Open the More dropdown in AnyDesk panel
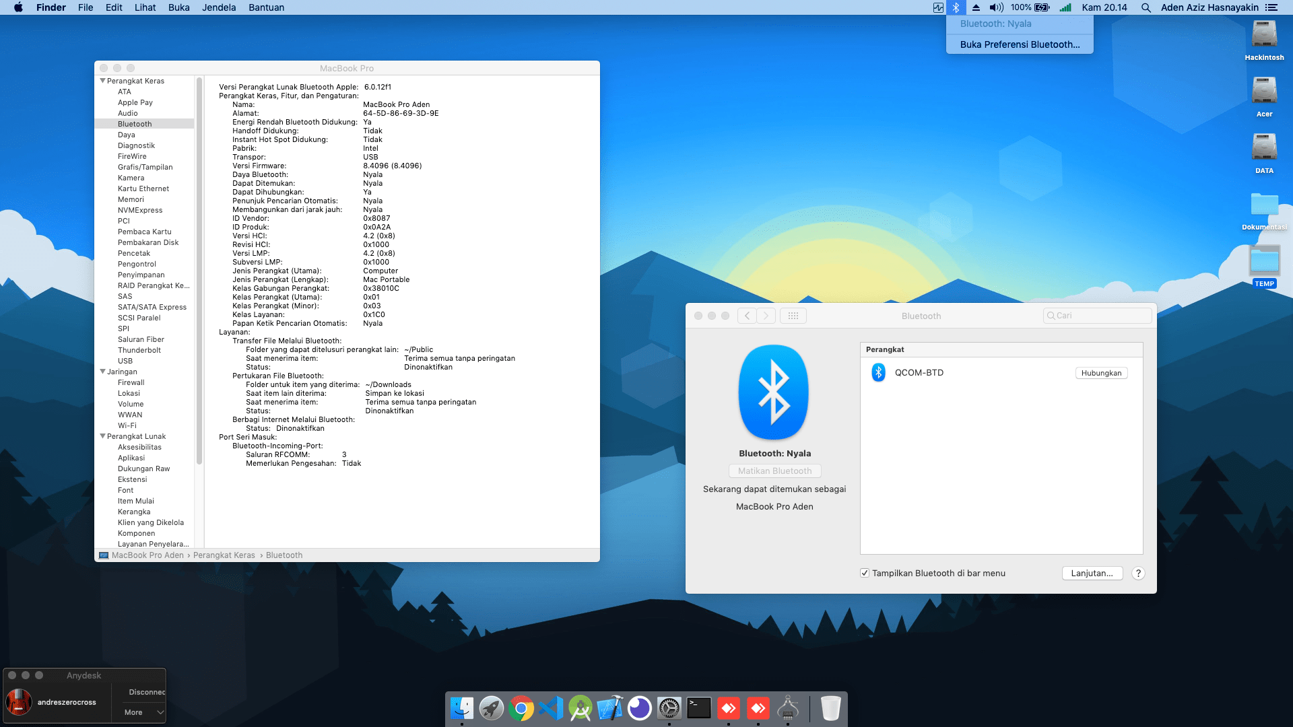The height and width of the screenshot is (727, 1293). pos(143,712)
